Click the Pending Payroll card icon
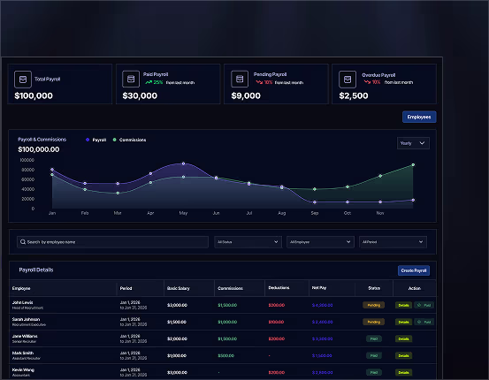The height and width of the screenshot is (380, 489). click(240, 79)
